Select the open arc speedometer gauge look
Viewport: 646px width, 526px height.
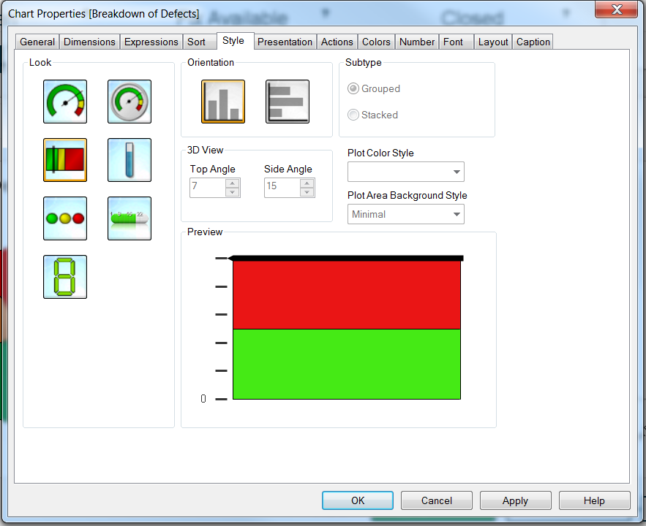65,102
